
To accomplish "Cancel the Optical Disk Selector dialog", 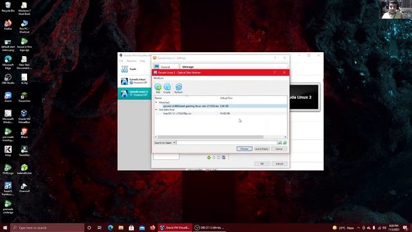I will pyautogui.click(x=279, y=149).
